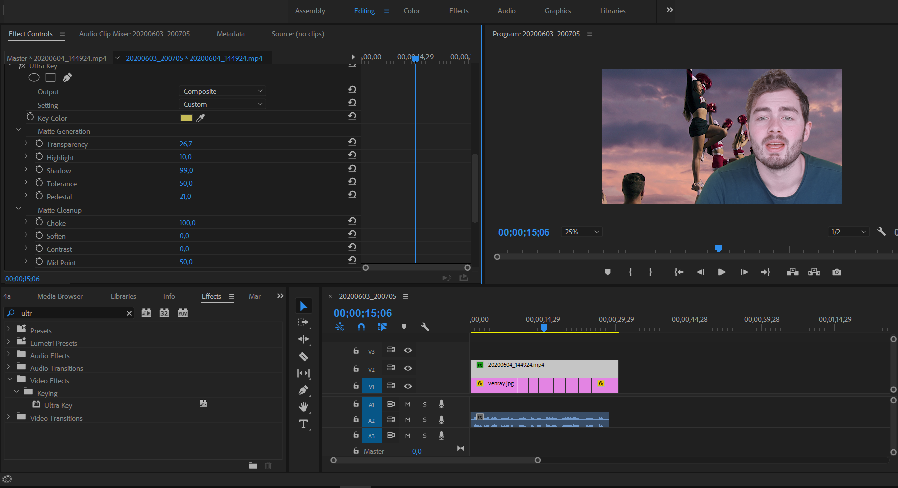The width and height of the screenshot is (898, 488).
Task: Enable voice-over record on A3
Action: pos(441,435)
